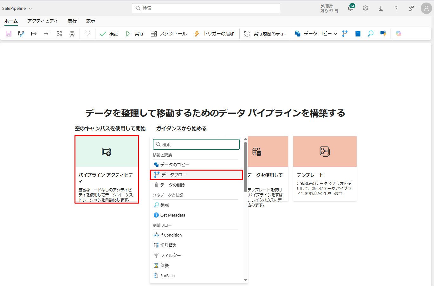This screenshot has height=286, width=434.
Task: Click the 検証 validate button
Action: [109, 34]
